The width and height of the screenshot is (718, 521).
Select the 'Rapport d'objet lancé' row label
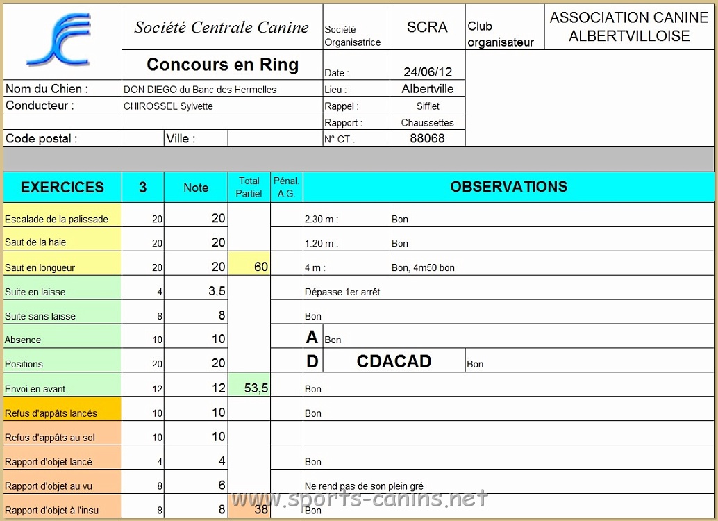(x=62, y=457)
